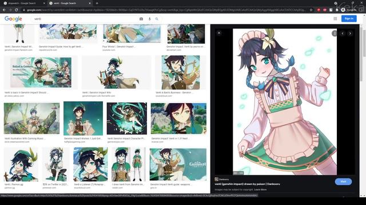Bookmark this page with the star icon

click(311, 10)
